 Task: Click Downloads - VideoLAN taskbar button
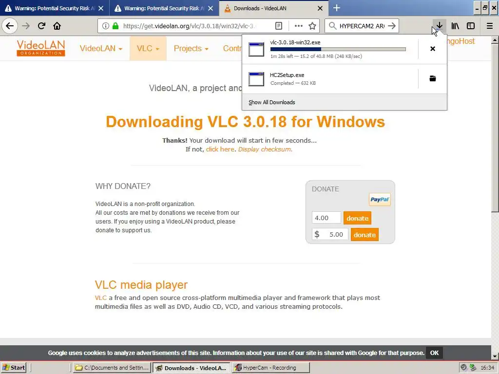pyautogui.click(x=191, y=368)
